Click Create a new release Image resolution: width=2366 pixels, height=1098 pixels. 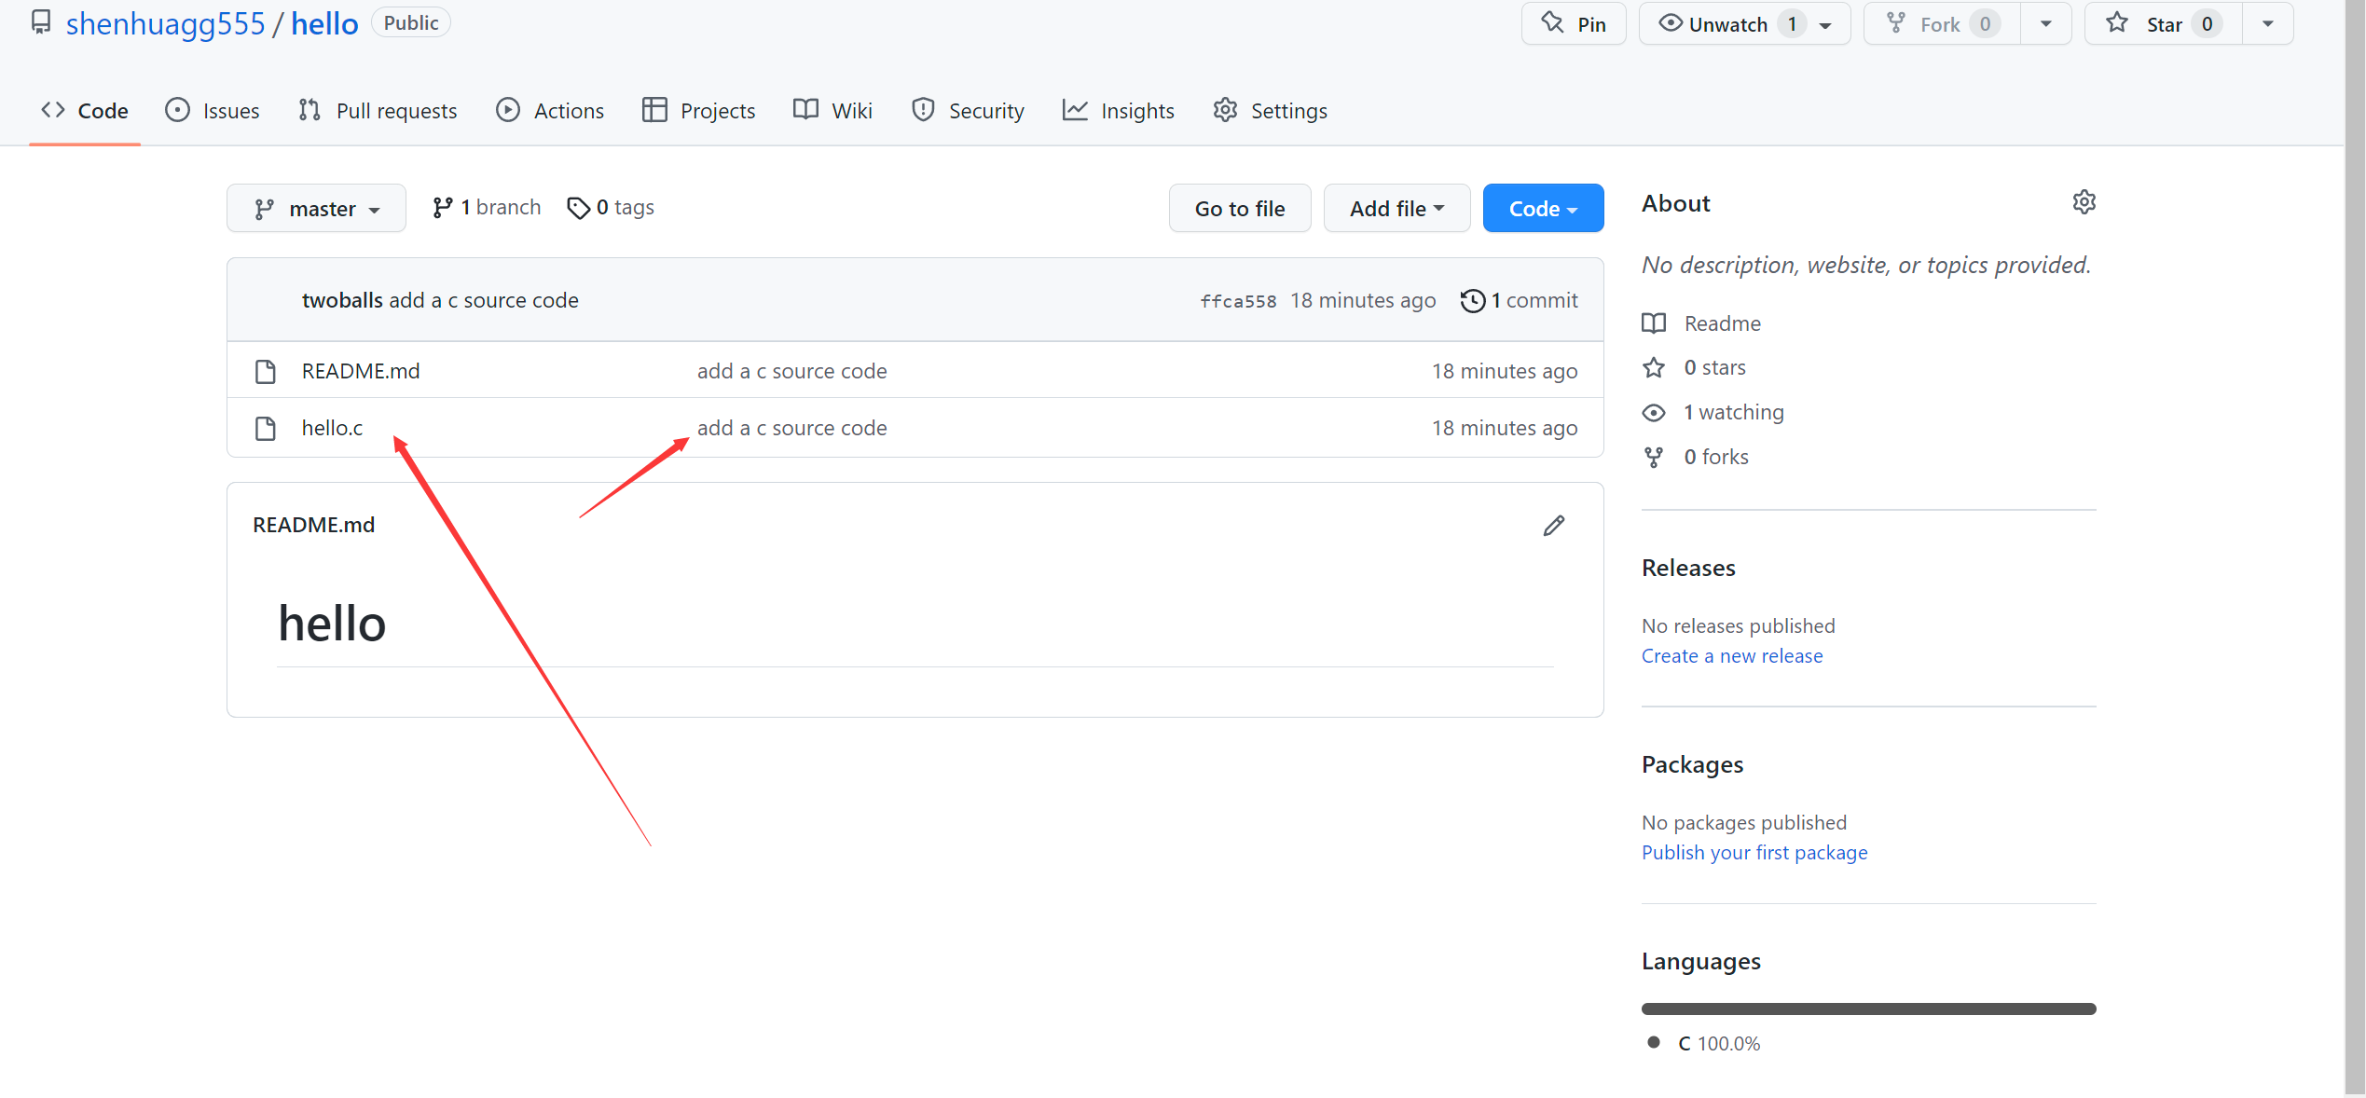click(x=1732, y=656)
